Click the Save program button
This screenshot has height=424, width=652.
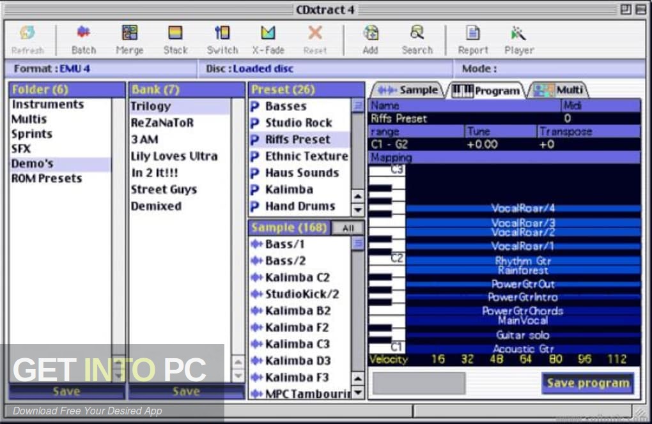[588, 383]
